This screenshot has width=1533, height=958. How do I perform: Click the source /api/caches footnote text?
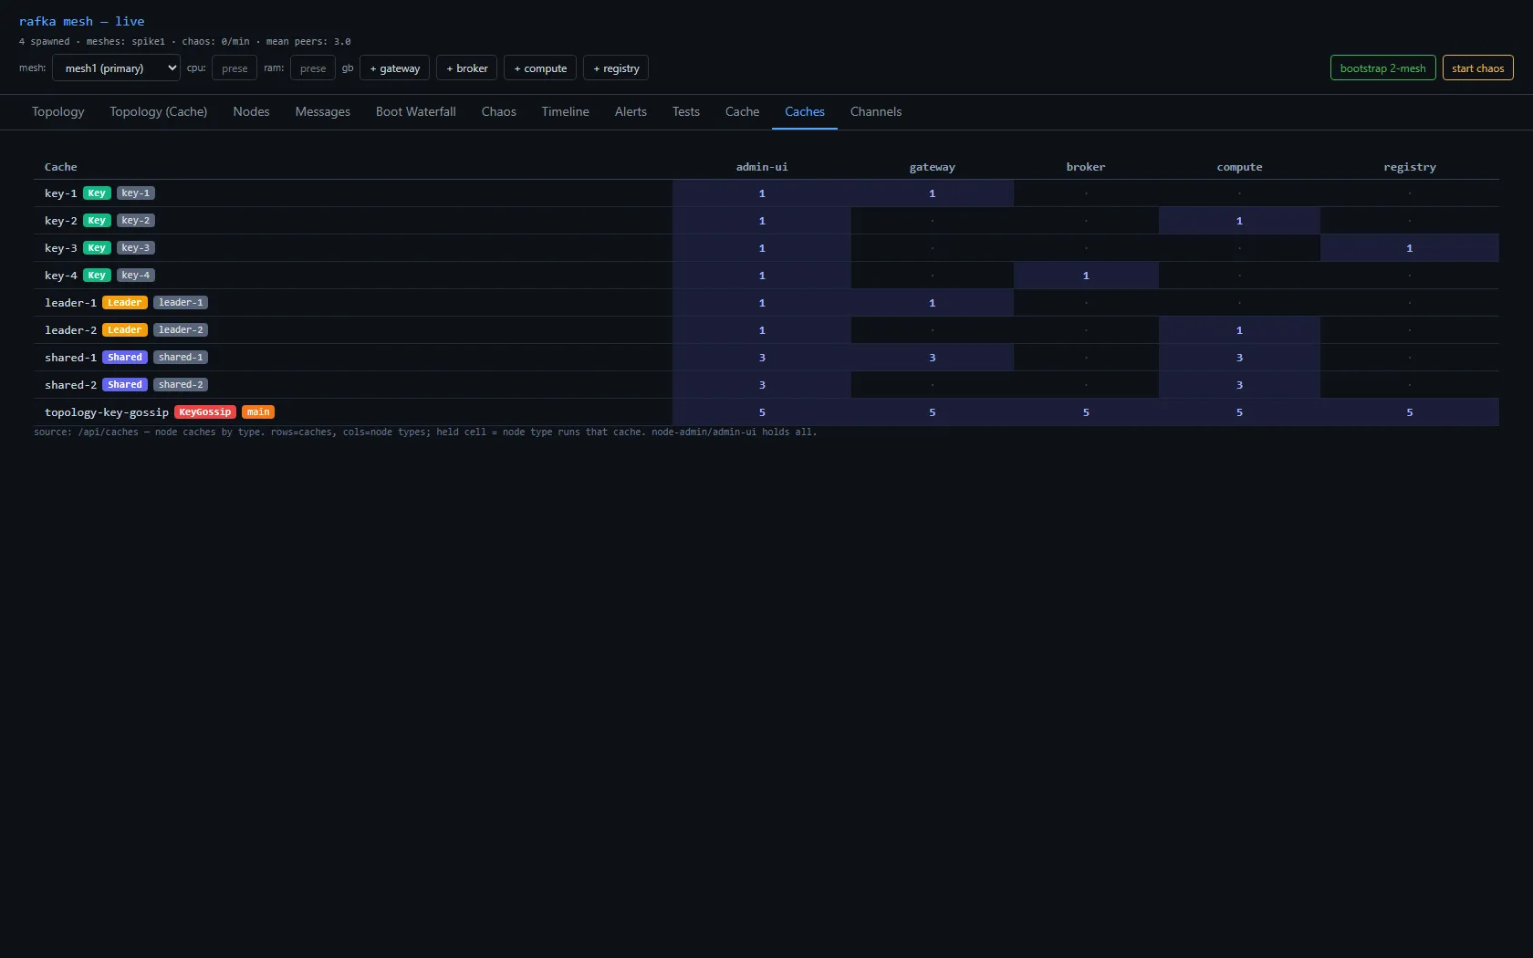425,432
